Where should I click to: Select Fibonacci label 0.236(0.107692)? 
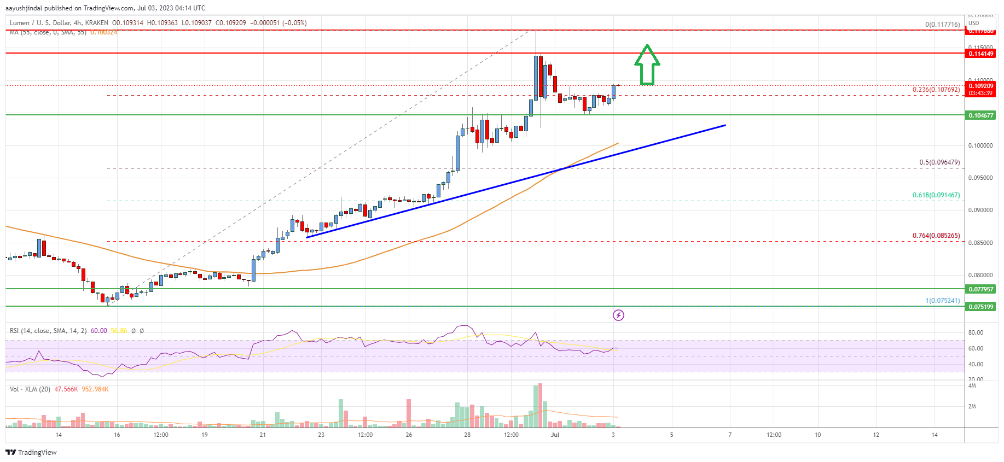(936, 90)
